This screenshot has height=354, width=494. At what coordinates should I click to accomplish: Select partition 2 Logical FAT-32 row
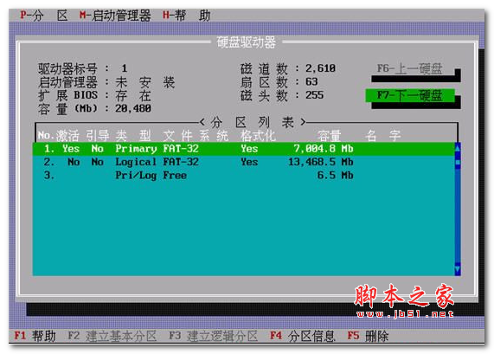point(243,162)
